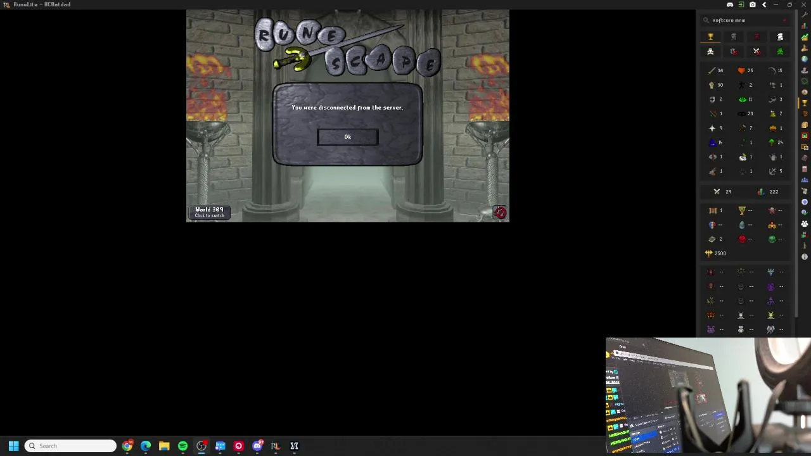Open the info sidebar panel icon
The height and width of the screenshot is (456, 811).
pyautogui.click(x=805, y=256)
